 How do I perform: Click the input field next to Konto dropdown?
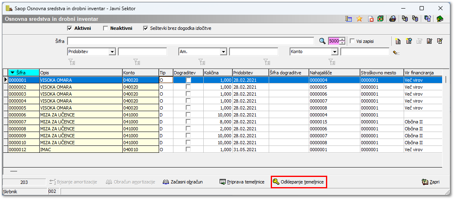[365, 52]
